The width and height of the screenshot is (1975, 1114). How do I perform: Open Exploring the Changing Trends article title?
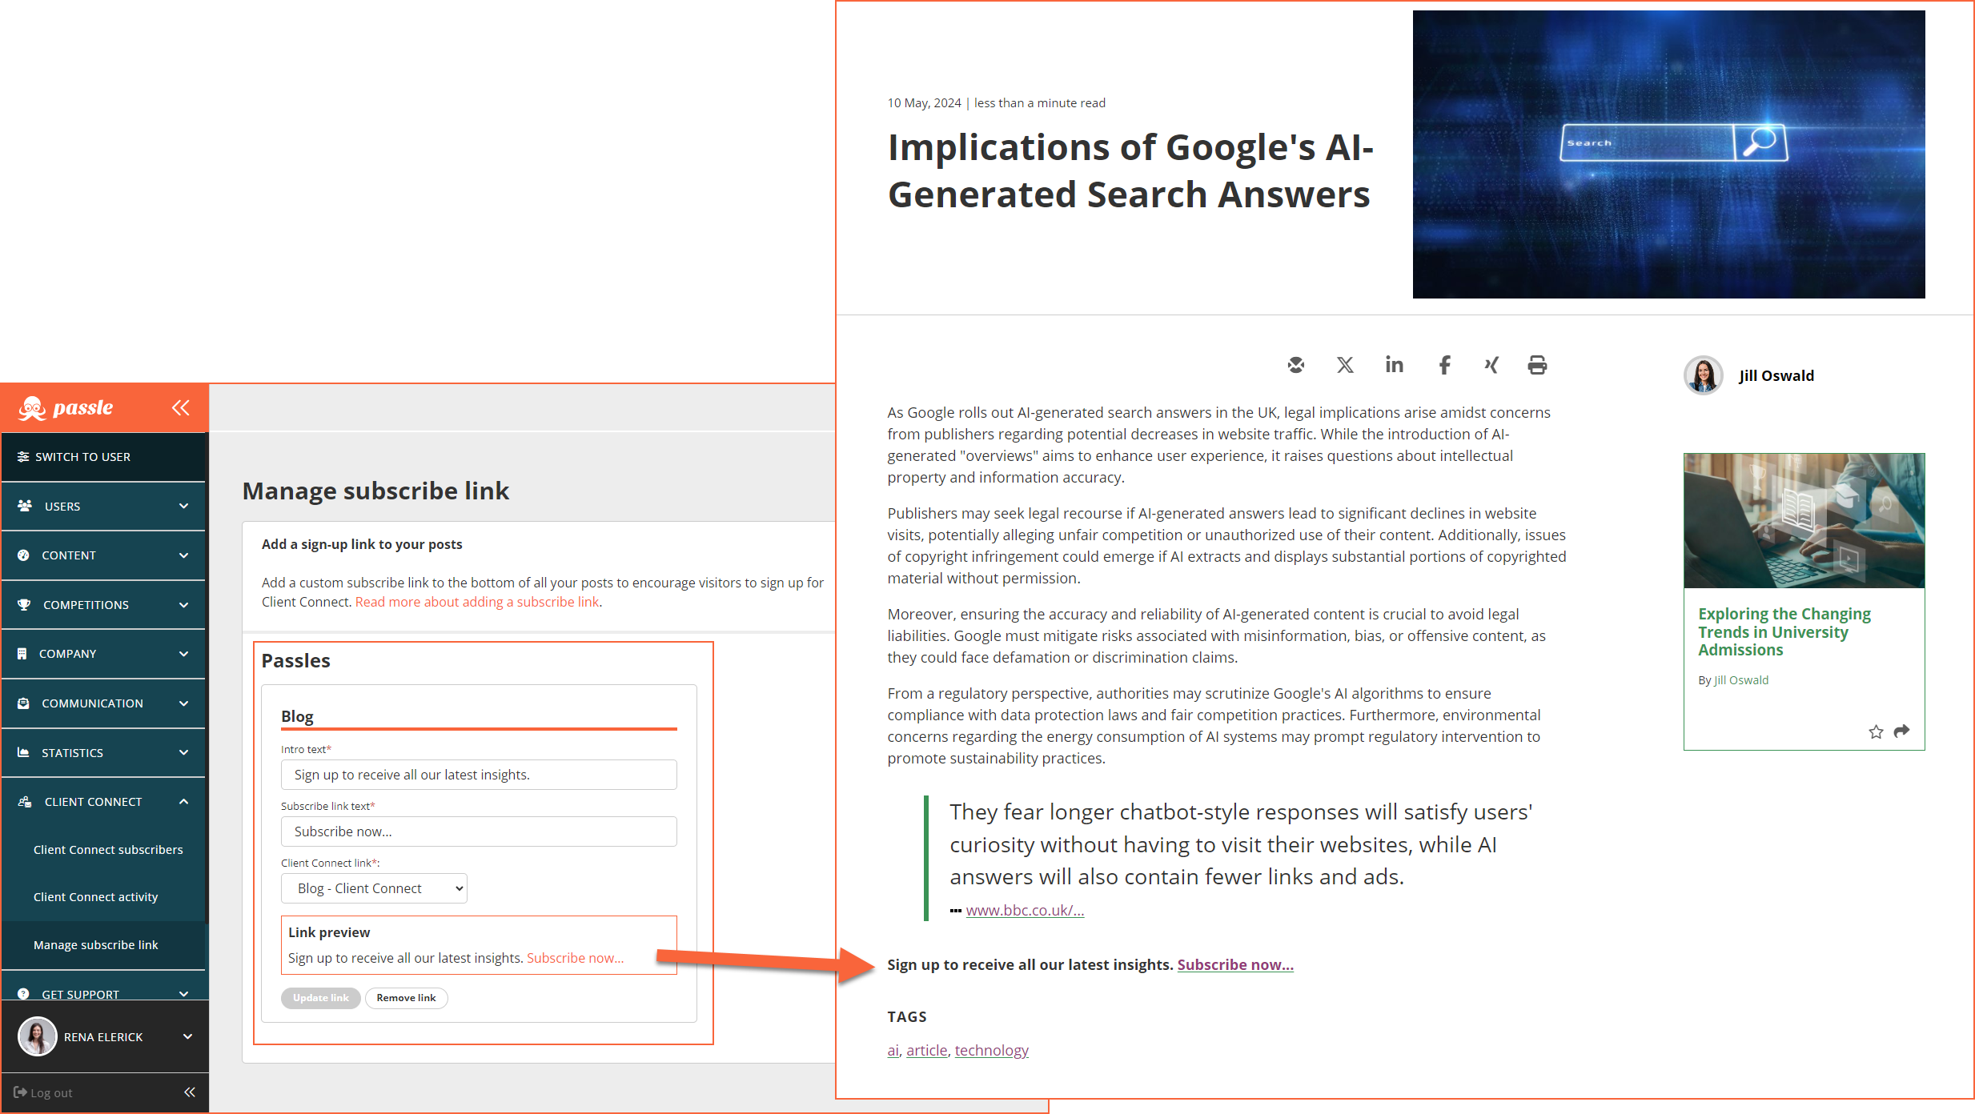click(1784, 632)
